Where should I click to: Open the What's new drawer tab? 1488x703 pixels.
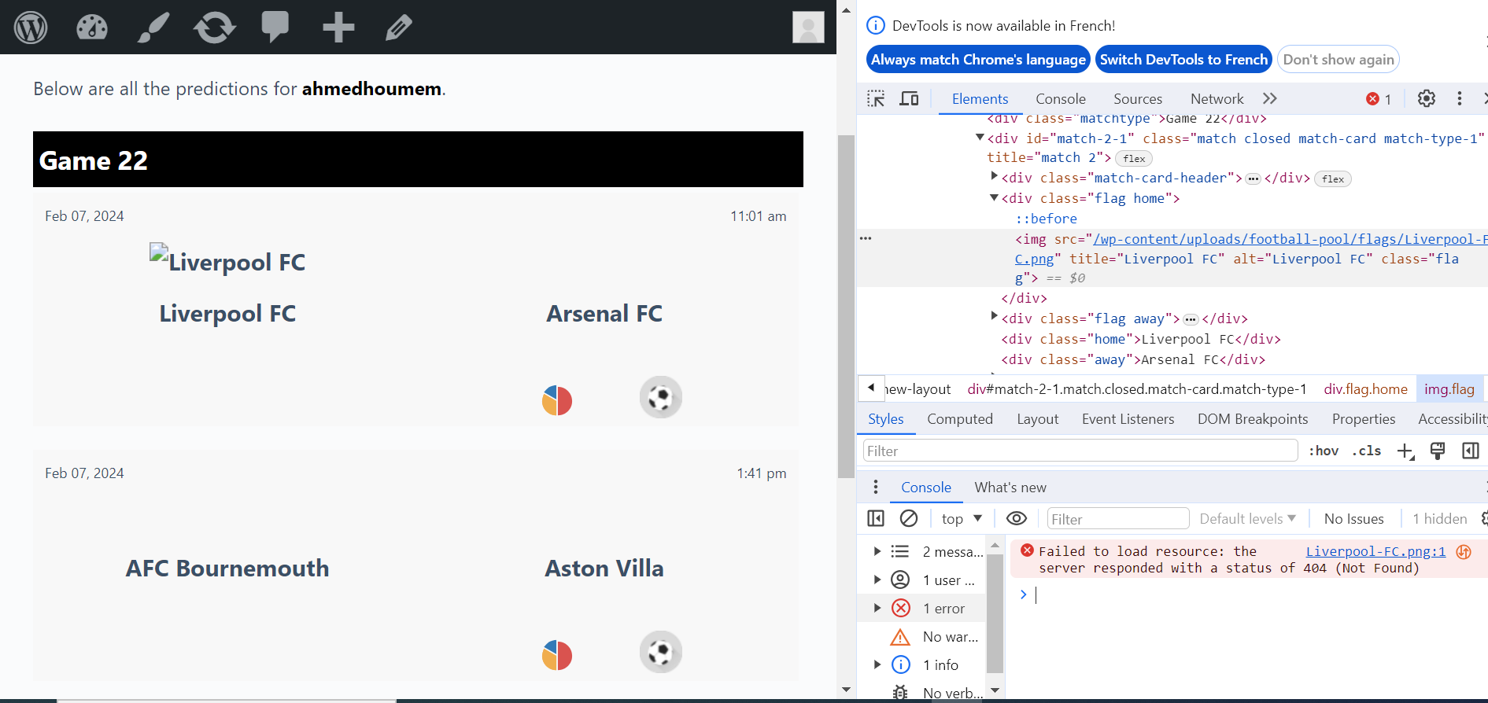click(x=1010, y=487)
